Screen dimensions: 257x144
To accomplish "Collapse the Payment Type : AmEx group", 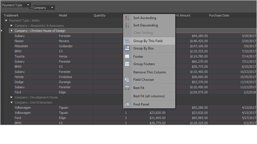I will pyautogui.click(x=6, y=20).
